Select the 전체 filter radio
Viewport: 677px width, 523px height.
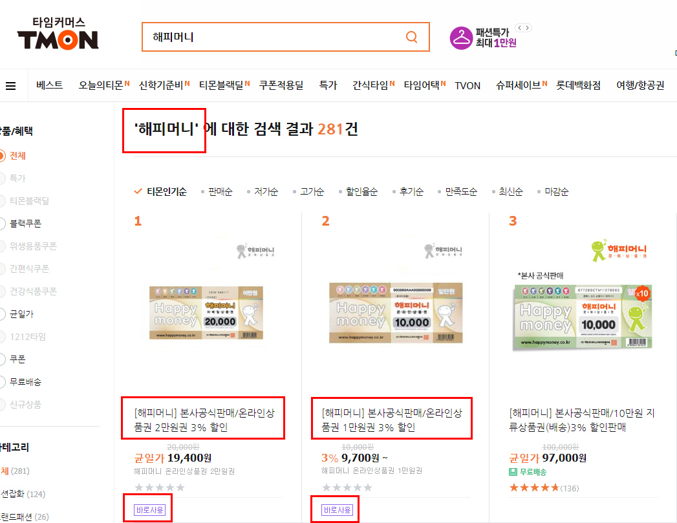[2, 156]
